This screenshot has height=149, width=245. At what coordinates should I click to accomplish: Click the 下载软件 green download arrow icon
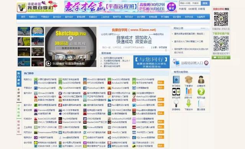[188, 103]
